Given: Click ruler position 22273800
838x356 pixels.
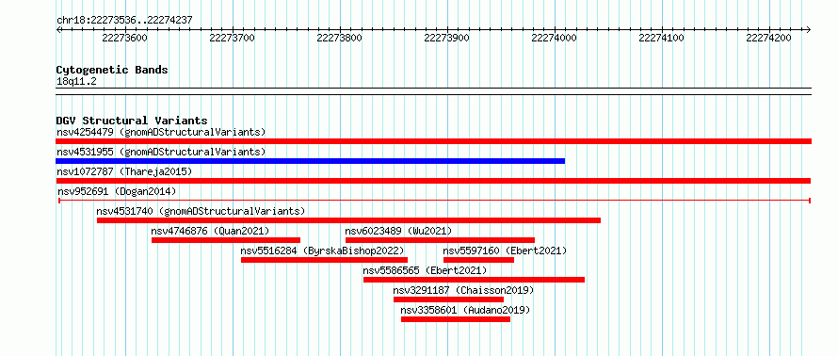Looking at the screenshot, I should tap(339, 38).
